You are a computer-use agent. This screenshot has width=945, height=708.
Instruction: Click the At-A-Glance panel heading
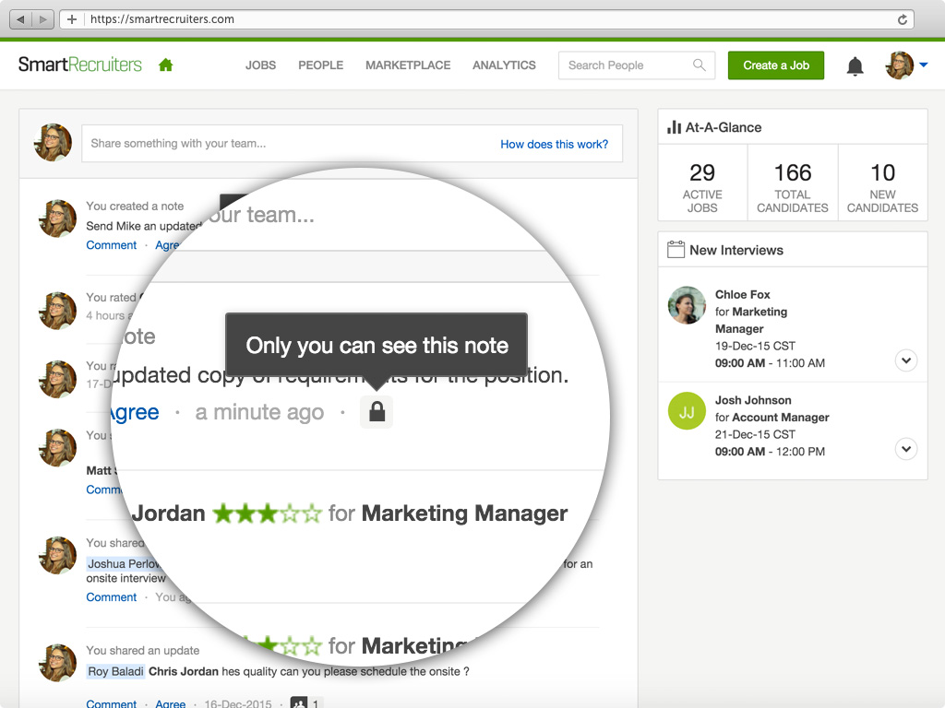pyautogui.click(x=724, y=127)
